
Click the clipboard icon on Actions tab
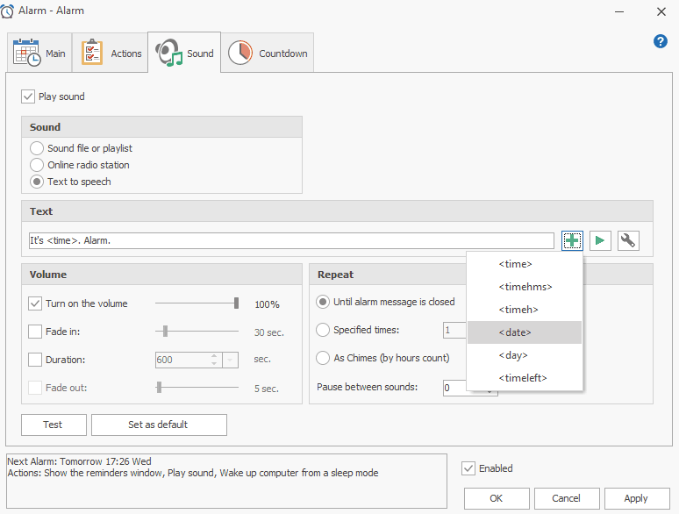[92, 54]
